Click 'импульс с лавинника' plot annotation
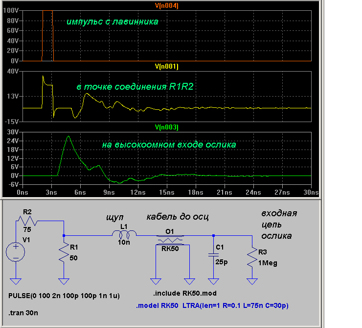362x328 pixels. (x=113, y=22)
